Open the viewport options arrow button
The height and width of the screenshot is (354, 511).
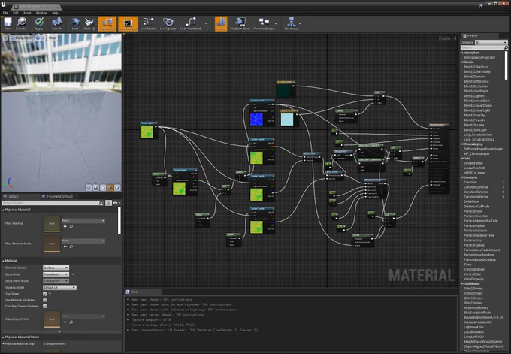(x=5, y=38)
